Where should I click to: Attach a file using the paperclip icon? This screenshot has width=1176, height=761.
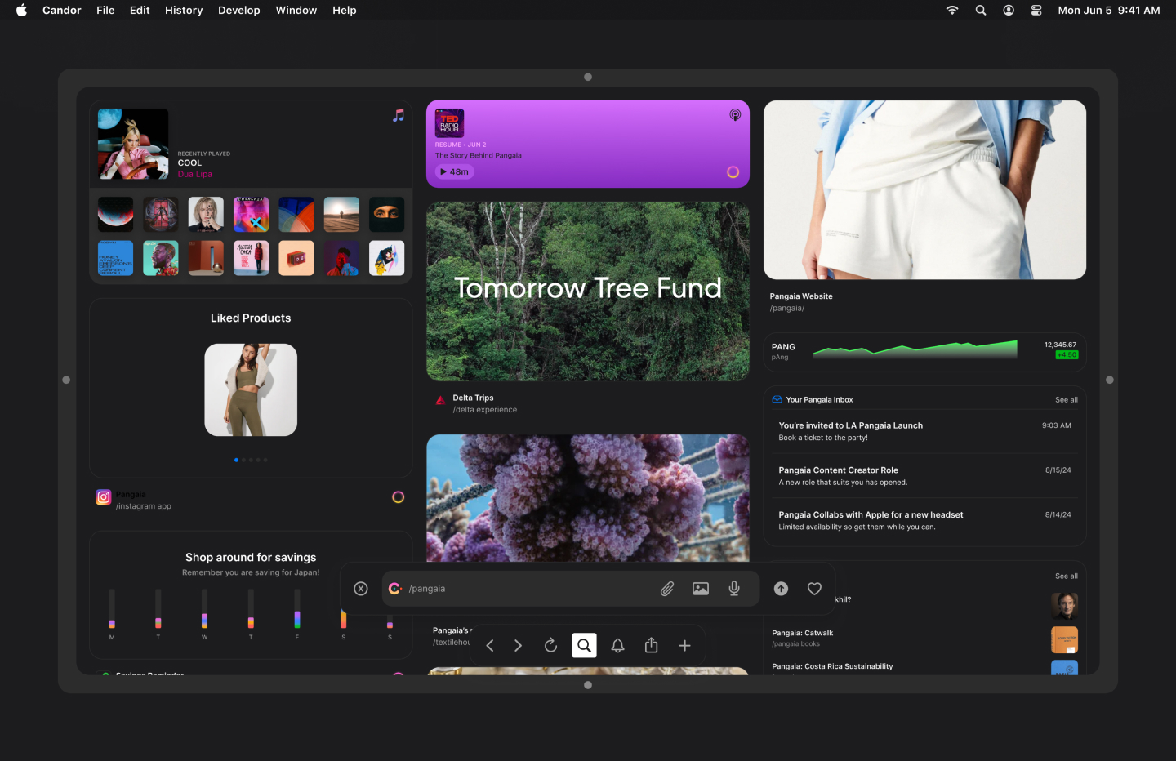click(667, 589)
